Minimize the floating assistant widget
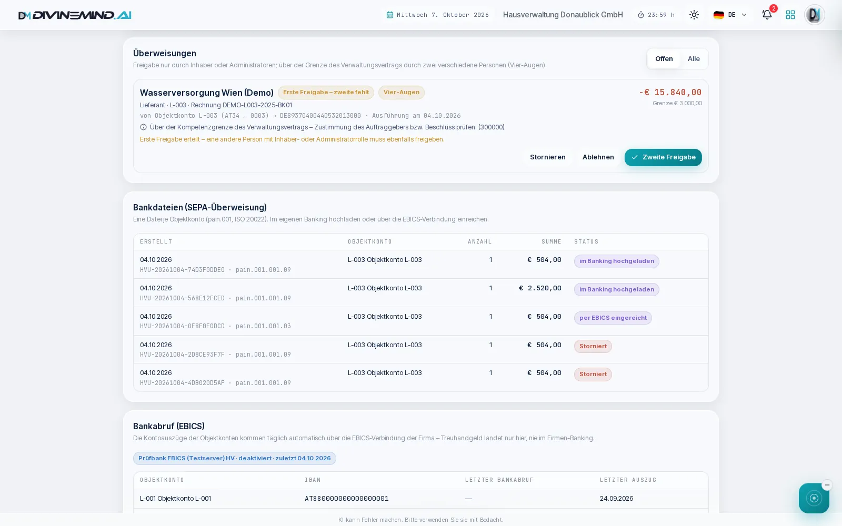The width and height of the screenshot is (842, 526). click(827, 485)
